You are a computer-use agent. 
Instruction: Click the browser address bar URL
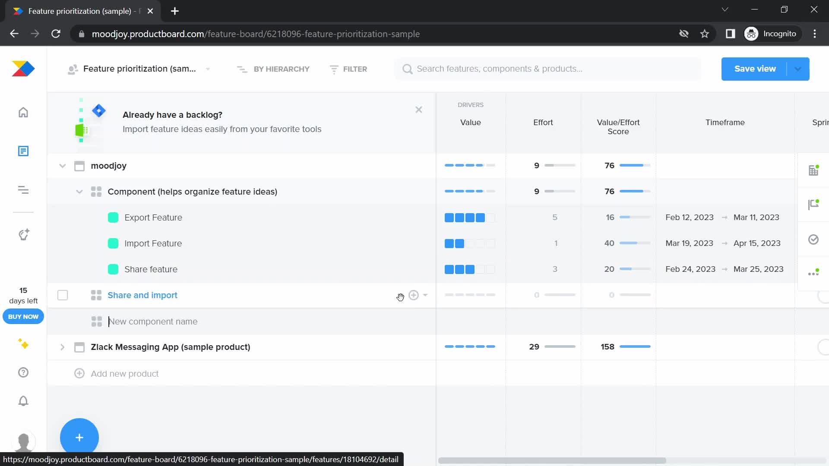[x=256, y=34]
